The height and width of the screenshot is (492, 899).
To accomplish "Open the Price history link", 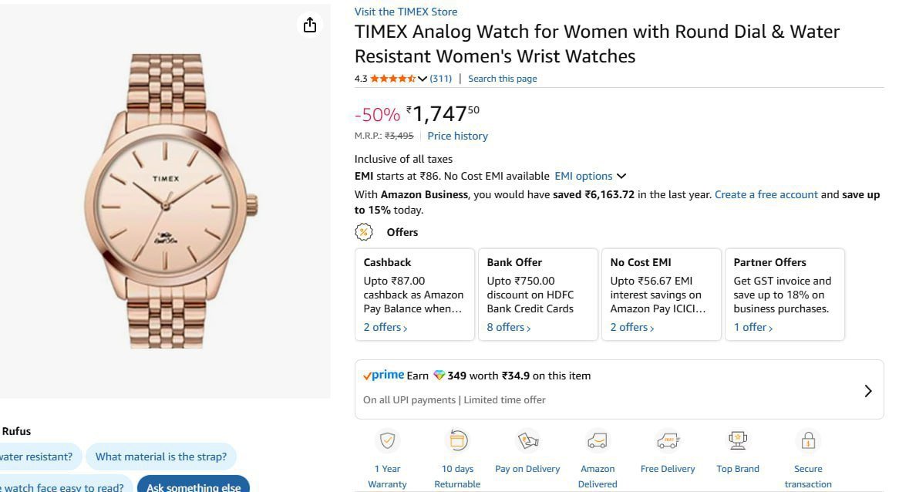I will tap(457, 136).
